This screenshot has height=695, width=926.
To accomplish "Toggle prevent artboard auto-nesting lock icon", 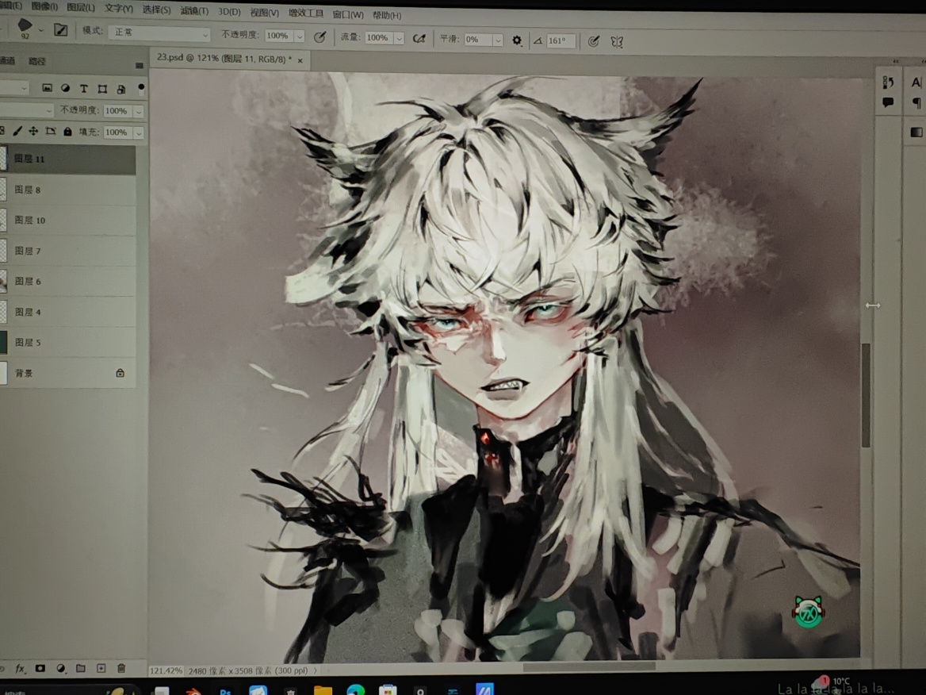I will [x=51, y=131].
